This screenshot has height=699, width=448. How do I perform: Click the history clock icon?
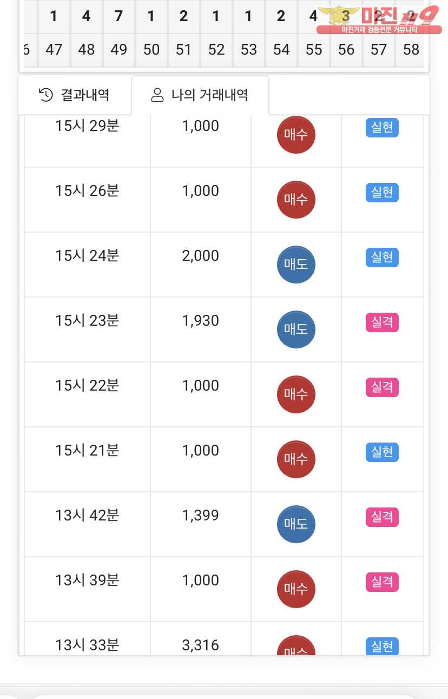tap(46, 95)
